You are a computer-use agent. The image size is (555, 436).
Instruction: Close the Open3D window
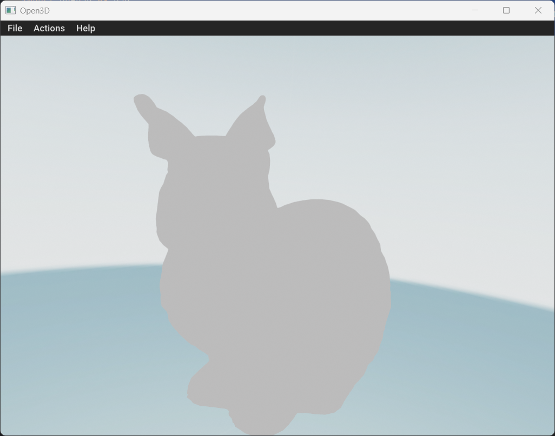pos(538,10)
